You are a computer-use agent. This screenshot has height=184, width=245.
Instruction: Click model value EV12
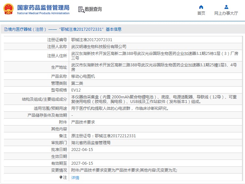tap(76, 90)
